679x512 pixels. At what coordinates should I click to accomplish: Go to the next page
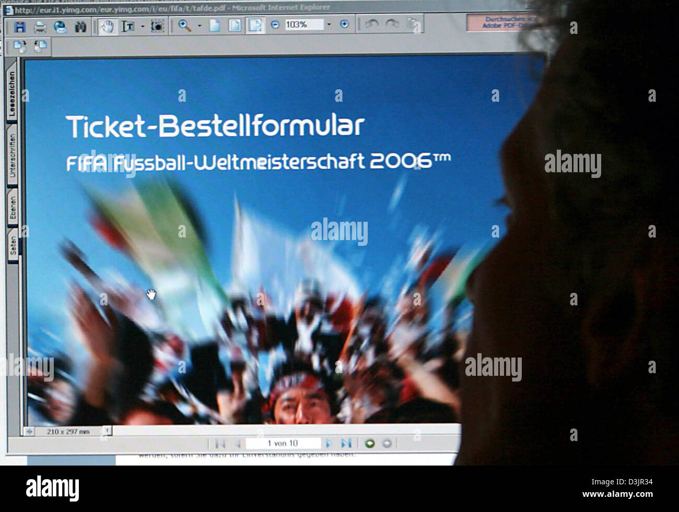click(329, 444)
